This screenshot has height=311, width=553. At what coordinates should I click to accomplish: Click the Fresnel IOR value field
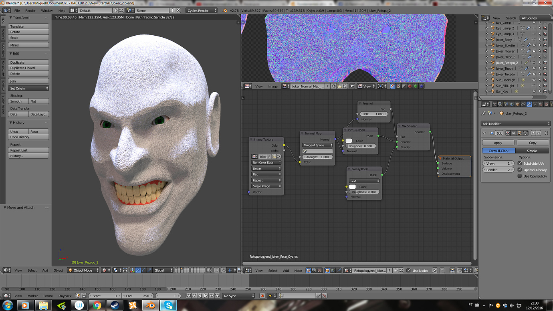[373, 114]
